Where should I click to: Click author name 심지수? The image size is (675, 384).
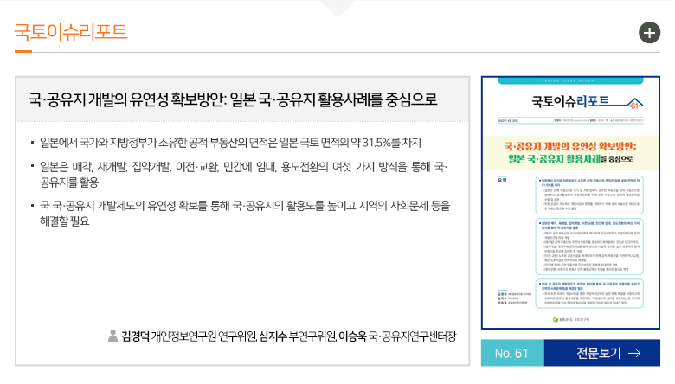pyautogui.click(x=273, y=336)
